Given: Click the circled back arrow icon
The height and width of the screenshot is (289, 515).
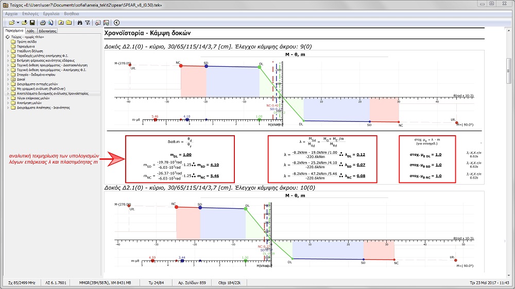Looking at the screenshot, I should pyautogui.click(x=117, y=23).
